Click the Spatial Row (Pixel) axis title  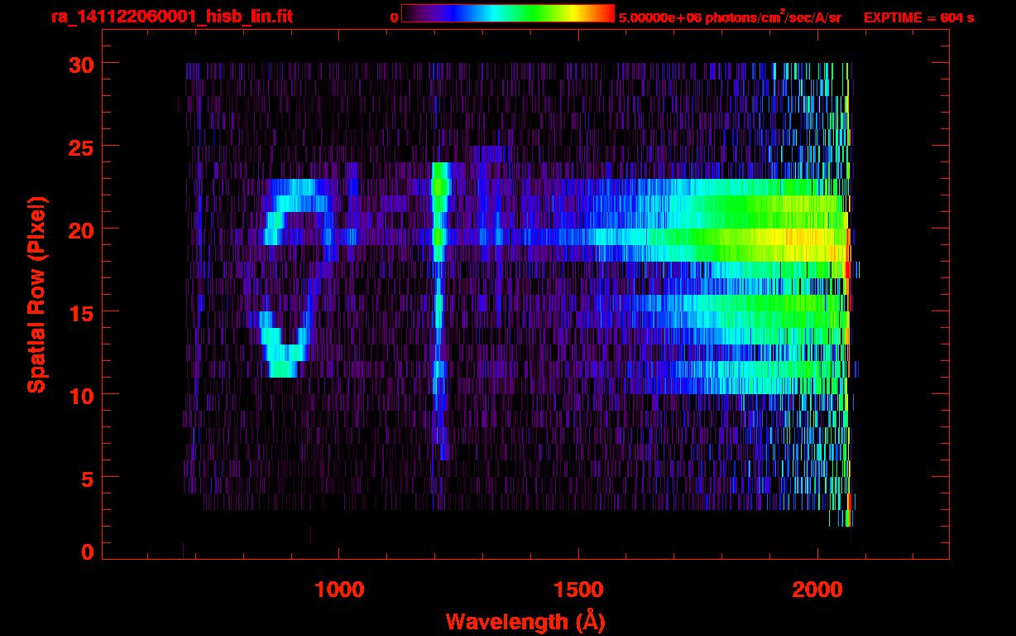(36, 295)
